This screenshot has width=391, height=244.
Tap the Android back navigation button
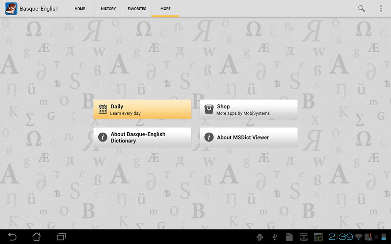(x=12, y=237)
